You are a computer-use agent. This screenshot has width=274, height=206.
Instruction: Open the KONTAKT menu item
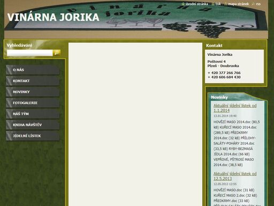click(x=33, y=81)
